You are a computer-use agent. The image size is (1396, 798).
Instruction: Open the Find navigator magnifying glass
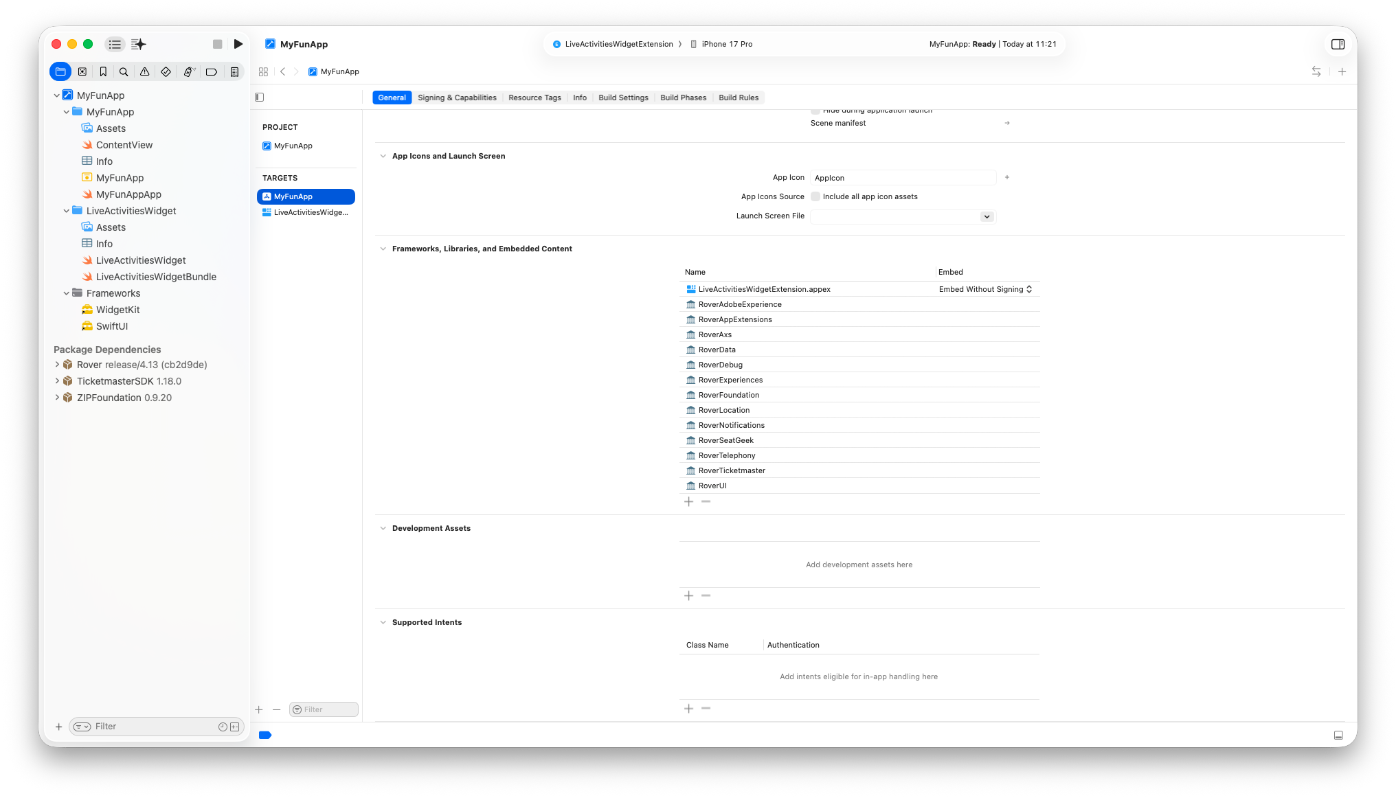click(124, 71)
